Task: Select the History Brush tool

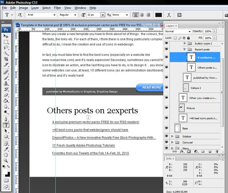Action: (6, 90)
